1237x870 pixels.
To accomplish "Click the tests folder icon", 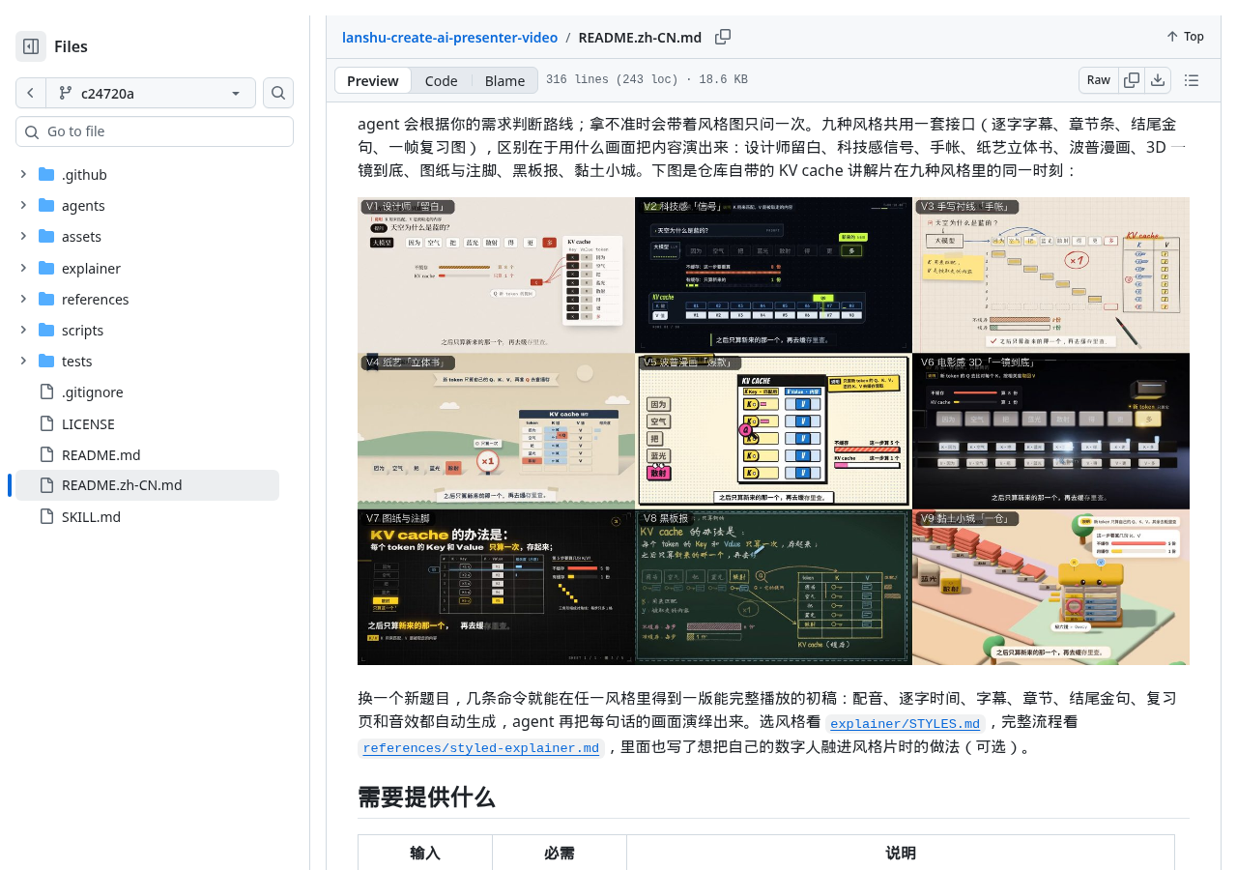I will [46, 362].
